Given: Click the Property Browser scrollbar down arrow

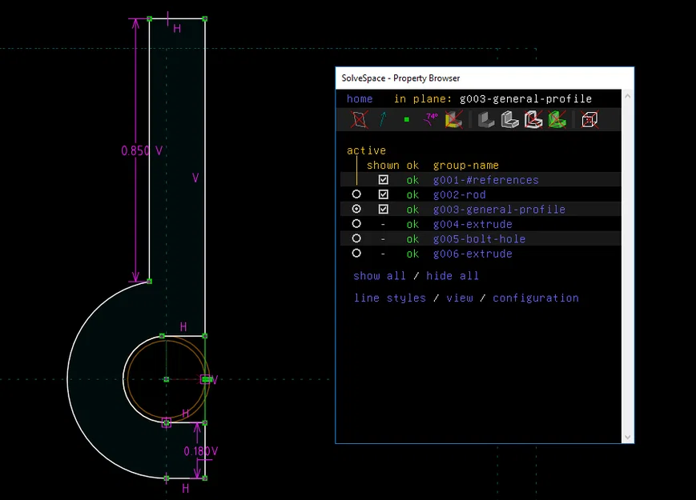Looking at the screenshot, I should pos(628,437).
